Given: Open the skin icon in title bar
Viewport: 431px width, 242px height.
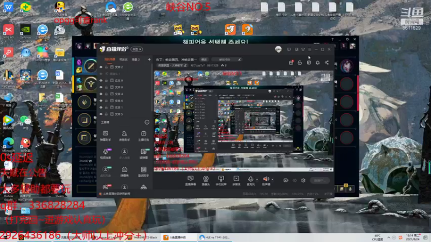Looking at the screenshot, I should pos(303,49).
